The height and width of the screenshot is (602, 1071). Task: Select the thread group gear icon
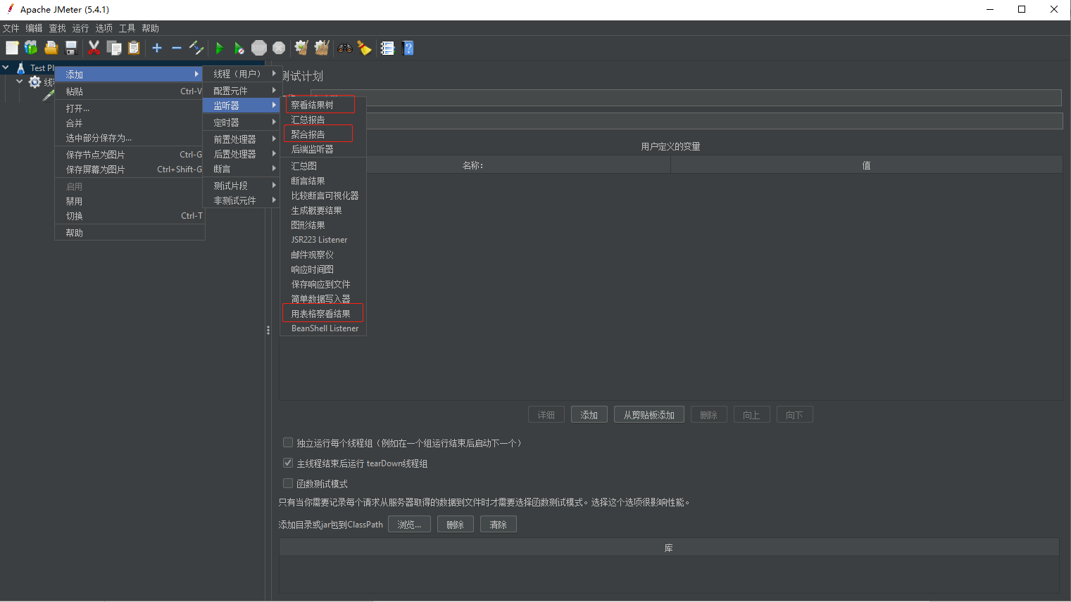[x=35, y=82]
